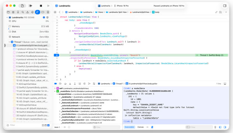Click the Intelligence sparkle button in toolbar
233x133 pixels.
click(31, 6)
